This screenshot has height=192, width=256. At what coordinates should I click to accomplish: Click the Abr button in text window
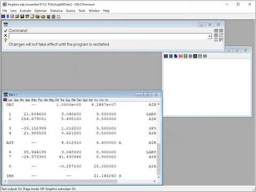pyautogui.click(x=46, y=100)
